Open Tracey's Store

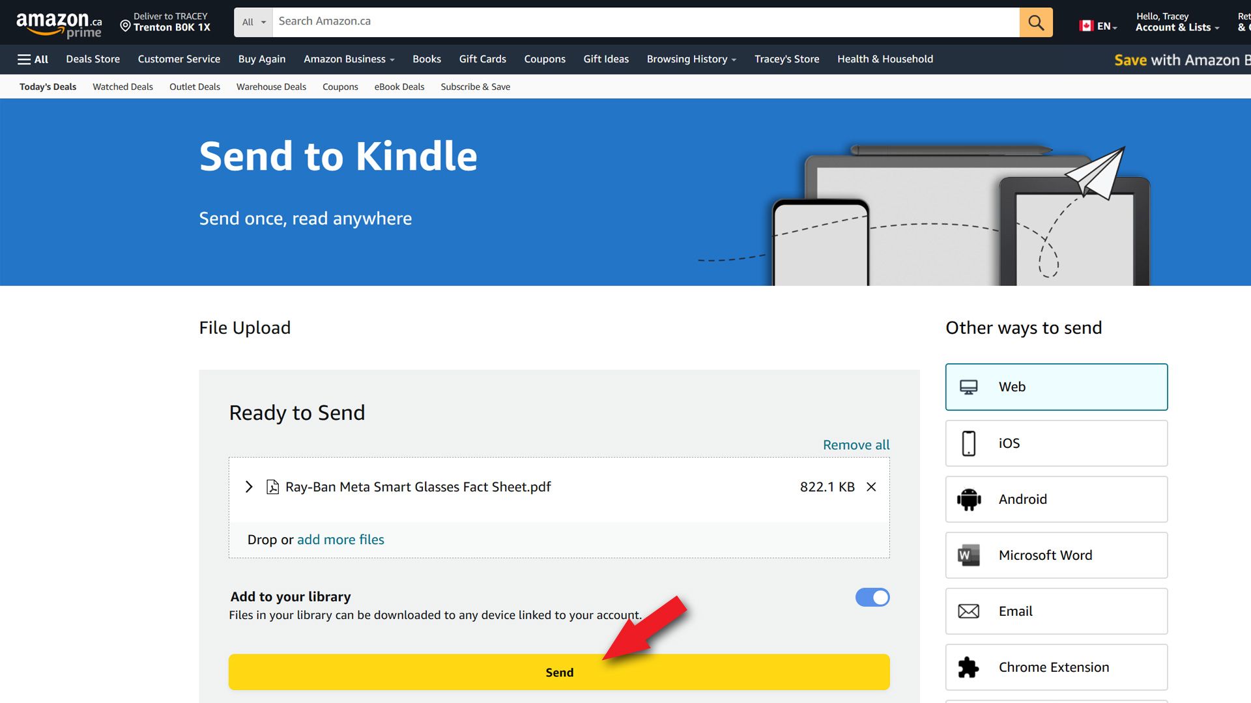click(787, 59)
